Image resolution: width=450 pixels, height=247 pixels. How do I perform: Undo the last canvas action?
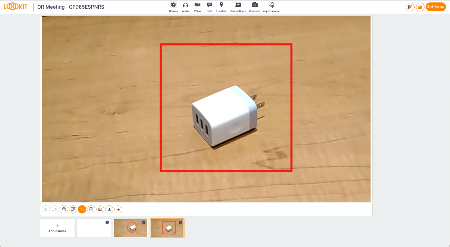pos(46,210)
